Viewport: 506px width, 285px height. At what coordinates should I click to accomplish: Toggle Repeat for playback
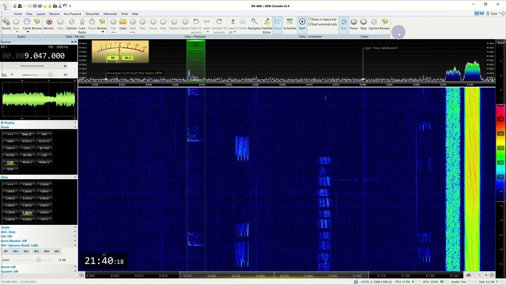[174, 24]
